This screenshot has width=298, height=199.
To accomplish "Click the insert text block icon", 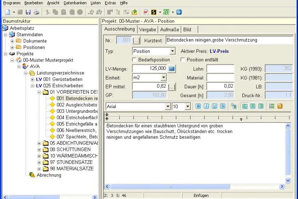I will (234, 106).
